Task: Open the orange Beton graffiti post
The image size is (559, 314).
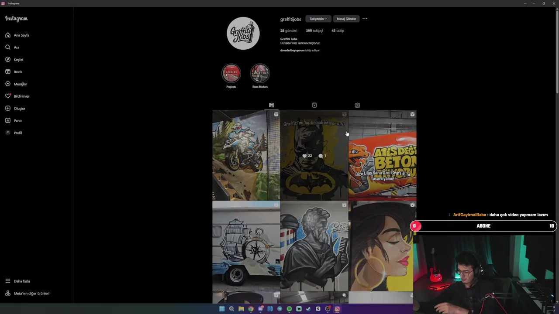Action: pyautogui.click(x=382, y=155)
